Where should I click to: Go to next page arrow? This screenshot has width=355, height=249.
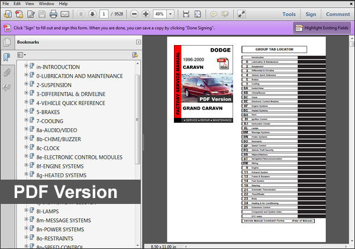[92, 14]
